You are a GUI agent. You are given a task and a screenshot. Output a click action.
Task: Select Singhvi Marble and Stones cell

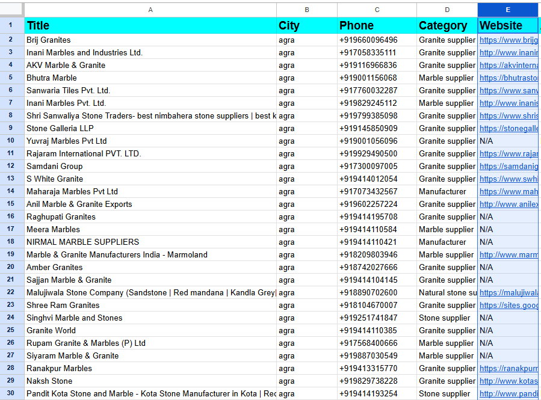(x=150, y=318)
